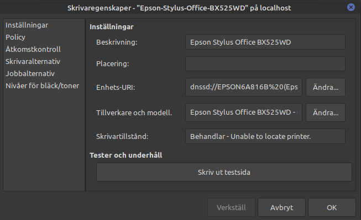Screen dimensions: 361x220
Task: Click the Verkställ button
Action: coord(231,208)
